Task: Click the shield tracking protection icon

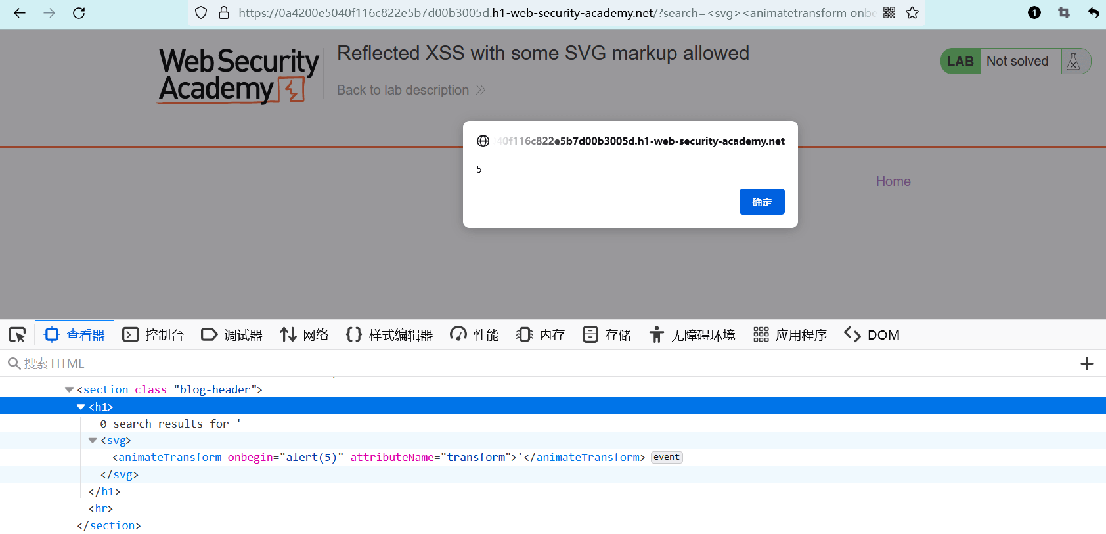Action: pos(202,12)
